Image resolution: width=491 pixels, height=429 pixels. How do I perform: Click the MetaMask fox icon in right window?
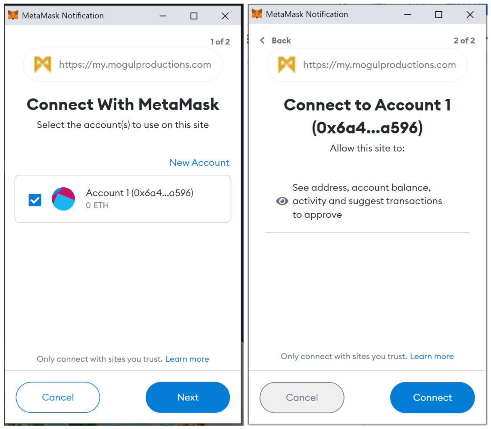point(257,14)
